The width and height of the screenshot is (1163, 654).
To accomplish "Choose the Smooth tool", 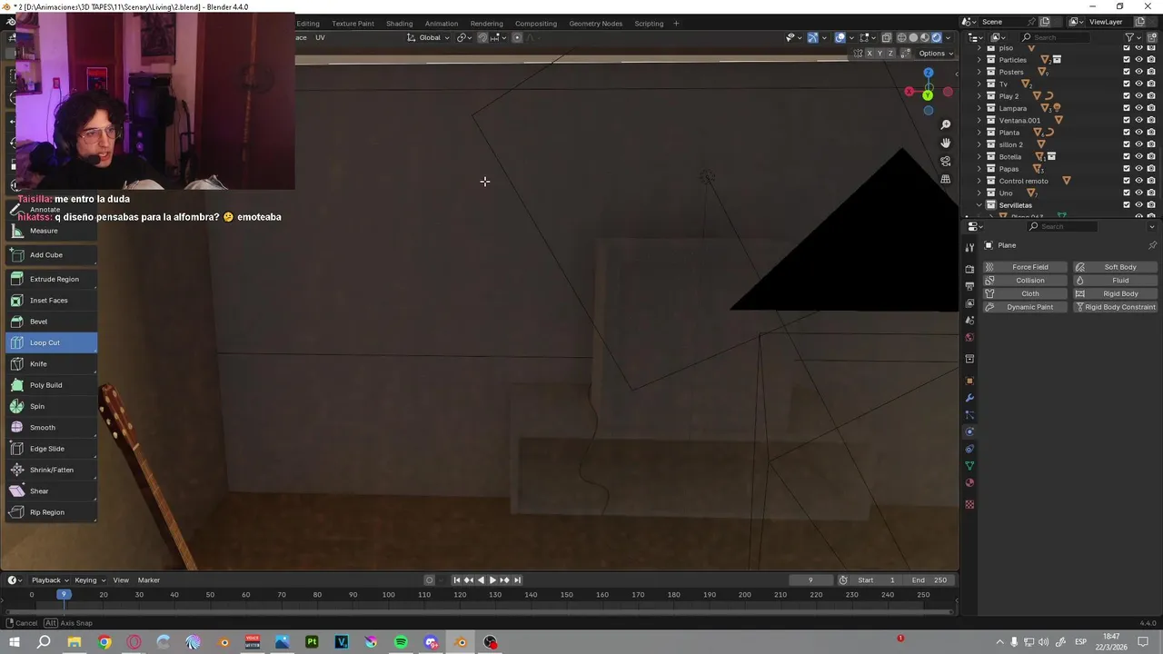I will (51, 427).
